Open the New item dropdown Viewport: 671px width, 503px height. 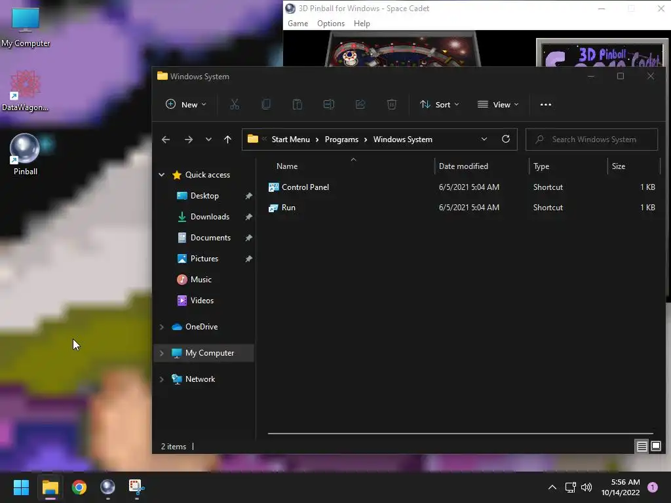tap(185, 104)
